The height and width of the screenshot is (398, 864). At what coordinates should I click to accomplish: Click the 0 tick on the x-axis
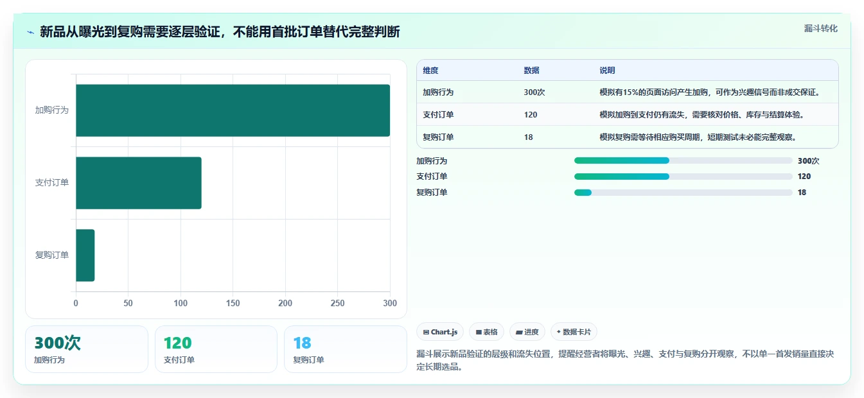tap(76, 304)
